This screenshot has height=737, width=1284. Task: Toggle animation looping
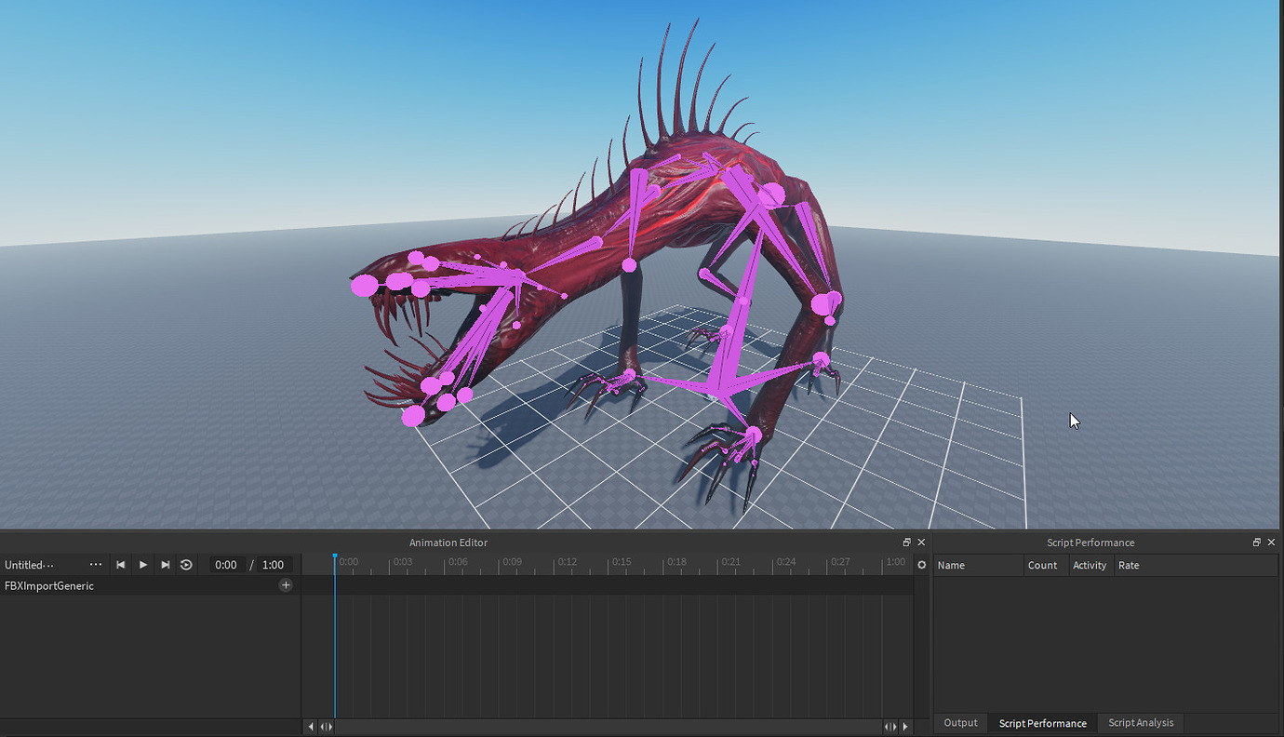click(x=186, y=565)
